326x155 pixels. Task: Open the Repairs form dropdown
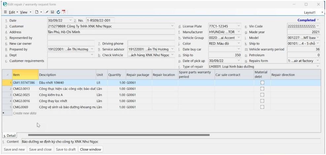[318, 60]
